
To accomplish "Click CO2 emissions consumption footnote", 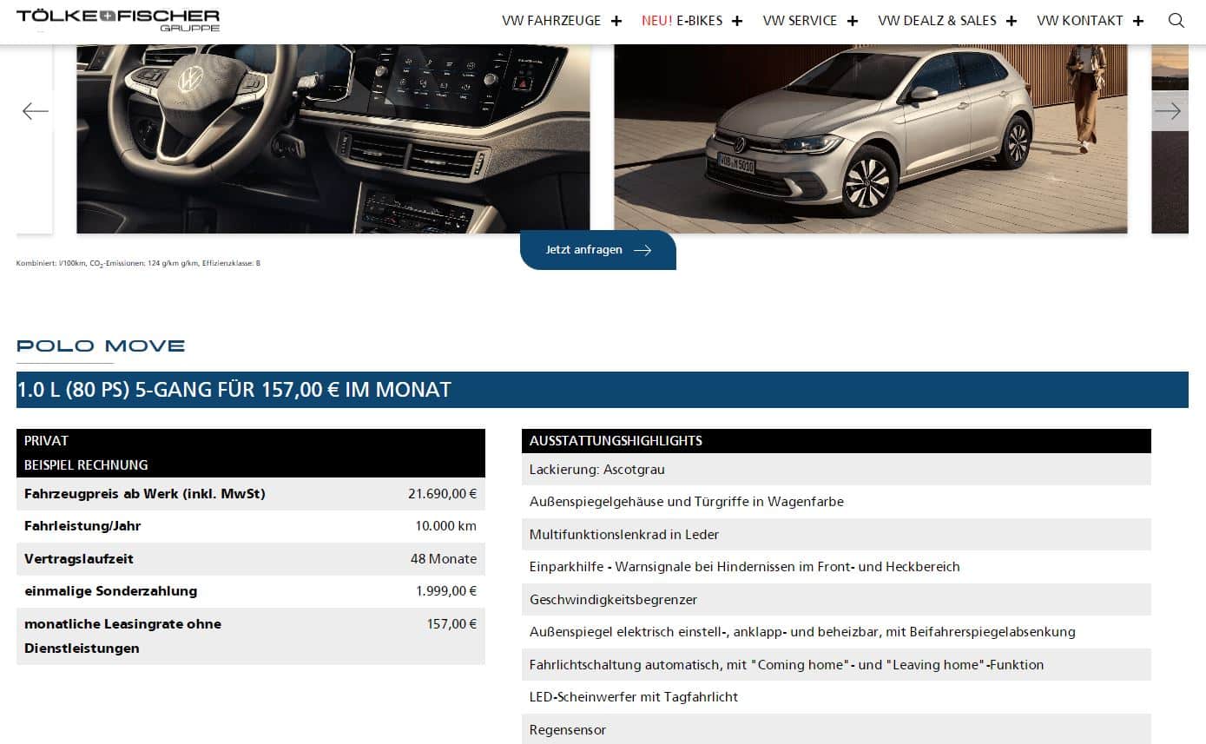I will [138, 263].
